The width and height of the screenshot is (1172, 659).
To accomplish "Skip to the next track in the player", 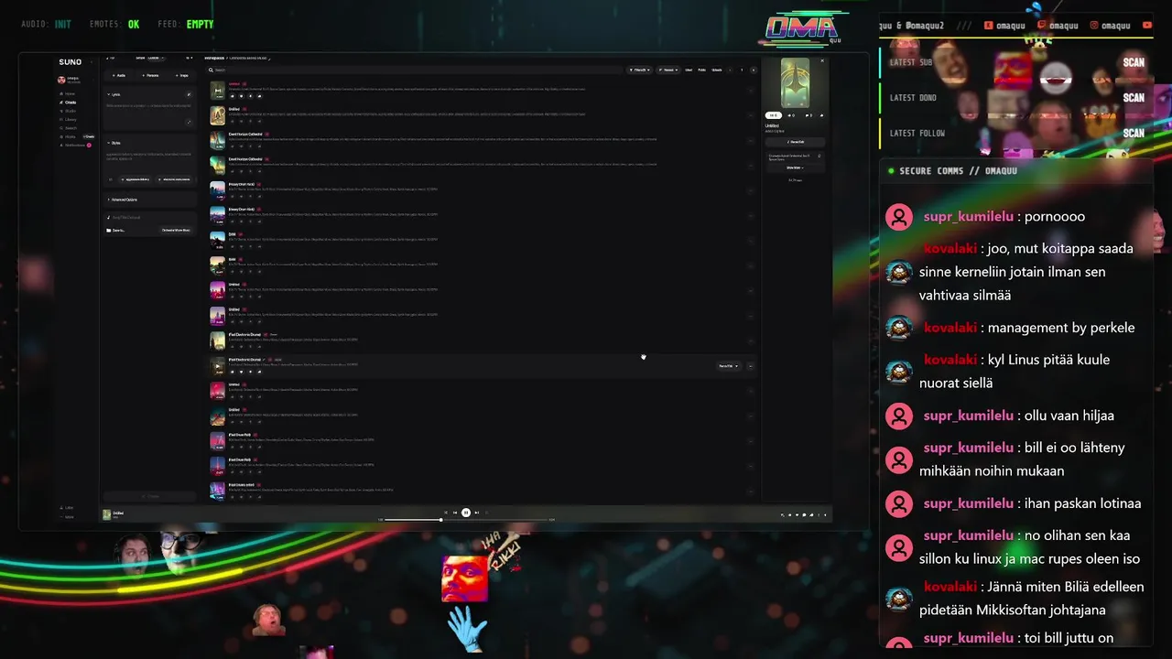I will pos(477,513).
